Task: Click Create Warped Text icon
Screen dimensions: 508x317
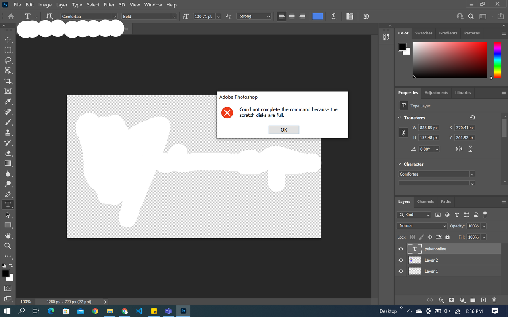Action: 334,17
